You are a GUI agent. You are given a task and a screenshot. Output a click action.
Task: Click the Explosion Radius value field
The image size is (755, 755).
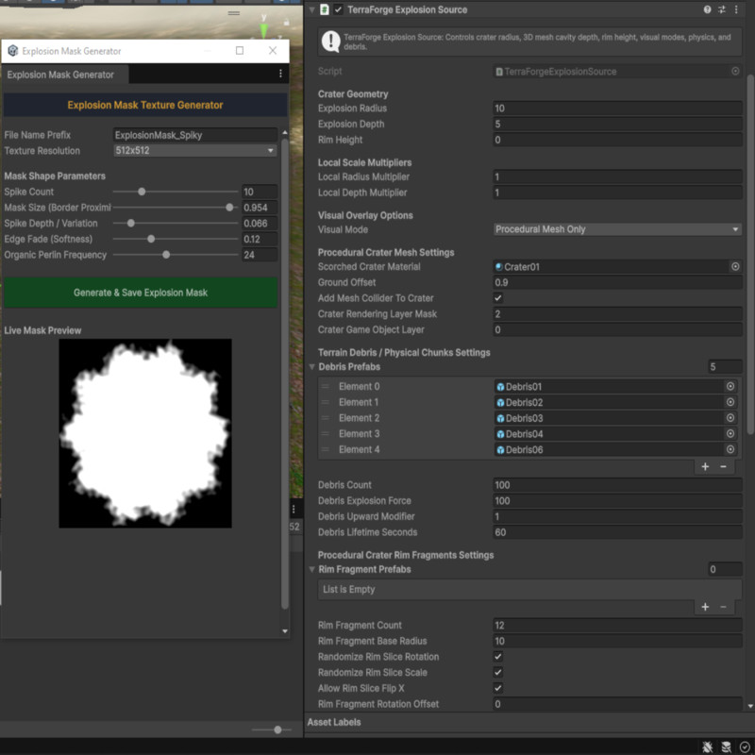[x=617, y=109]
